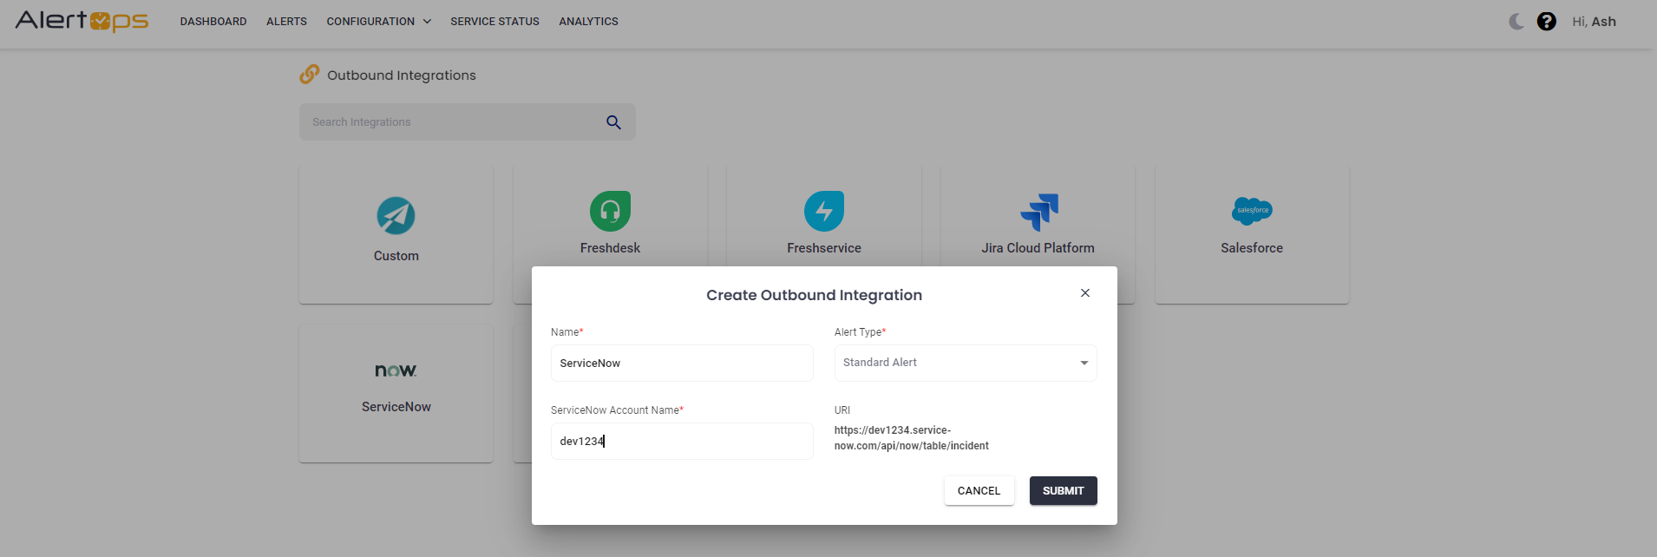This screenshot has width=1657, height=557.
Task: Click the Outbound Integrations link icon
Action: (x=309, y=75)
